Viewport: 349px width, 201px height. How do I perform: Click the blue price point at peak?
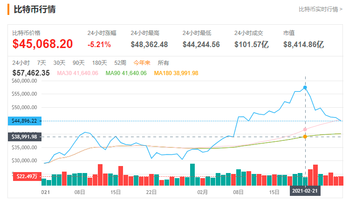(x=305, y=88)
